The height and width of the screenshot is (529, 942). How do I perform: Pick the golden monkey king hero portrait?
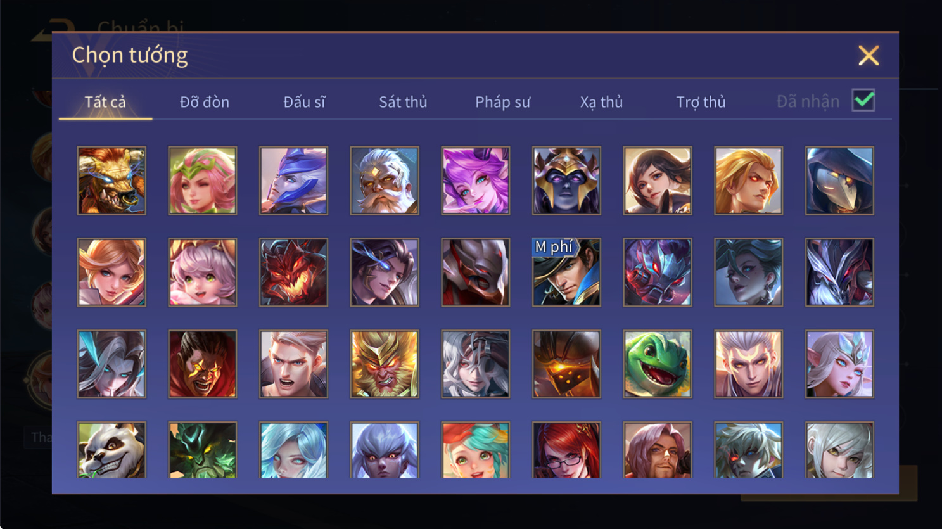coord(385,364)
